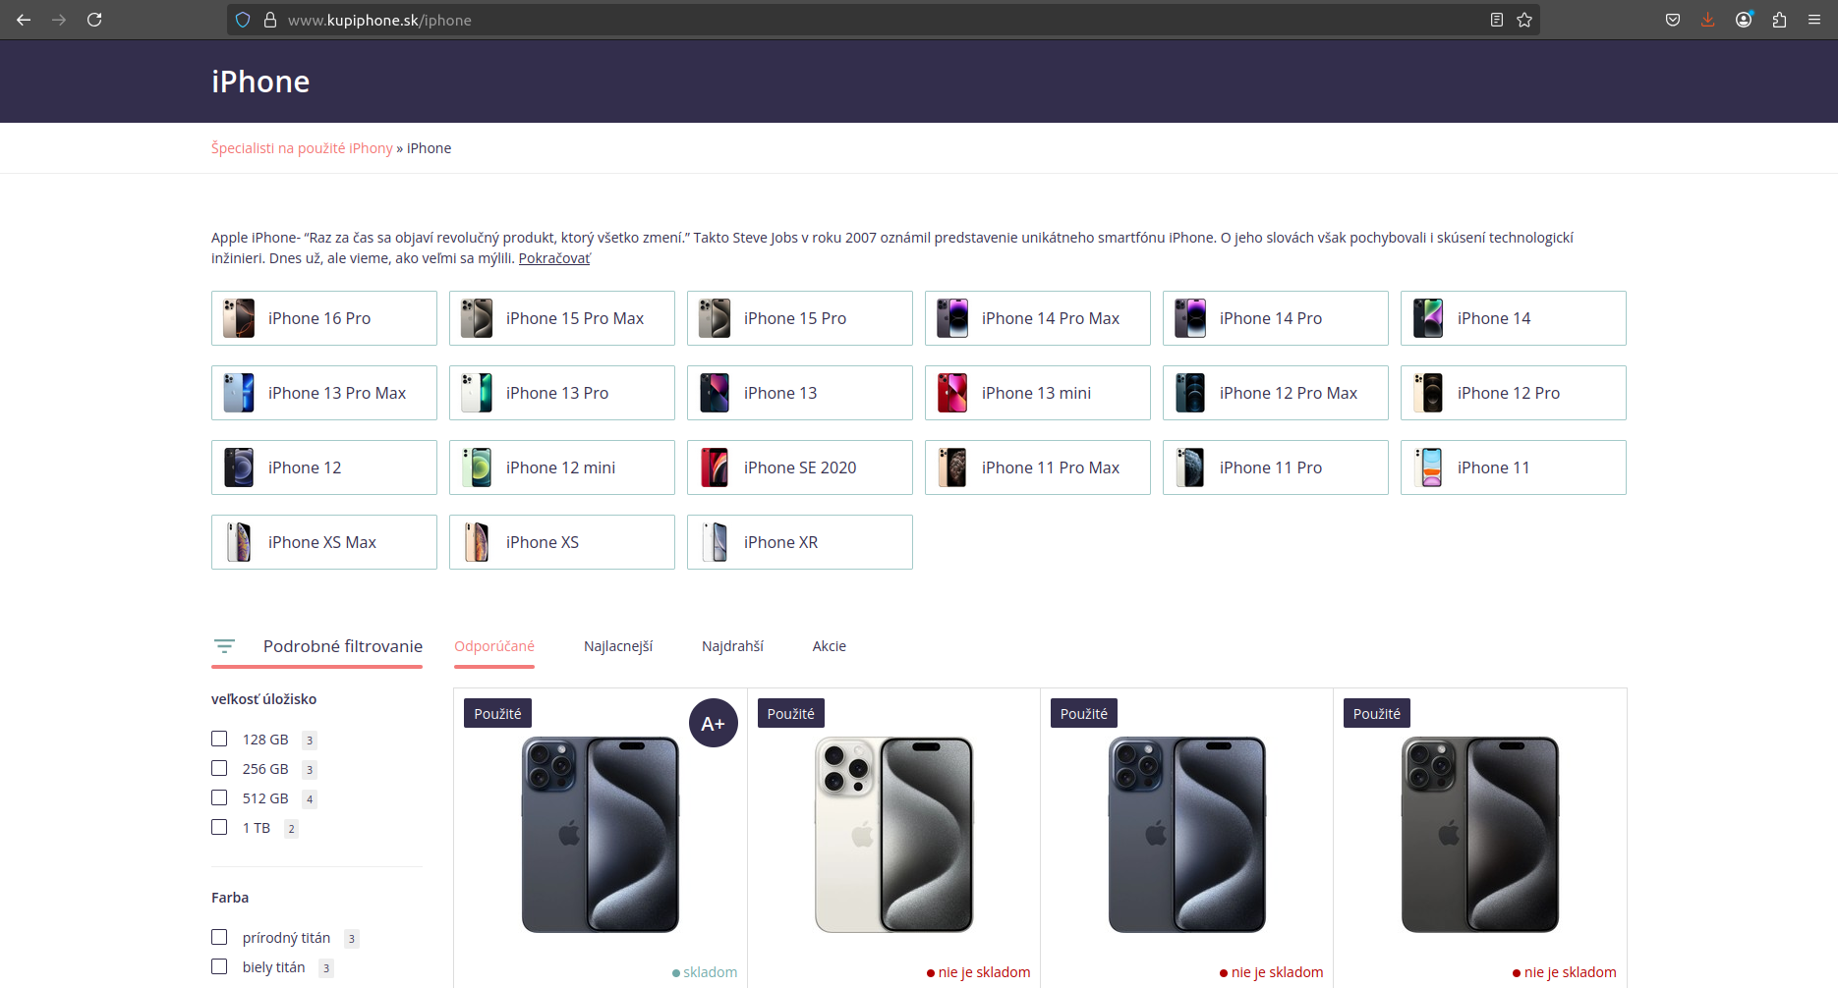Open the tracking protection shield icon
The width and height of the screenshot is (1838, 988).
tap(243, 20)
